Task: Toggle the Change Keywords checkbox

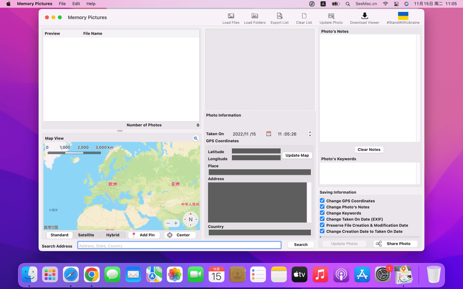Action: click(322, 213)
